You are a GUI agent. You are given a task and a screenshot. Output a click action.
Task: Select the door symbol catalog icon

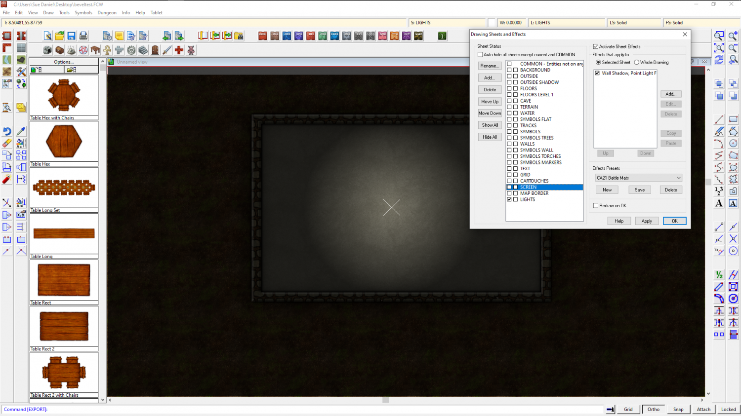tap(155, 50)
